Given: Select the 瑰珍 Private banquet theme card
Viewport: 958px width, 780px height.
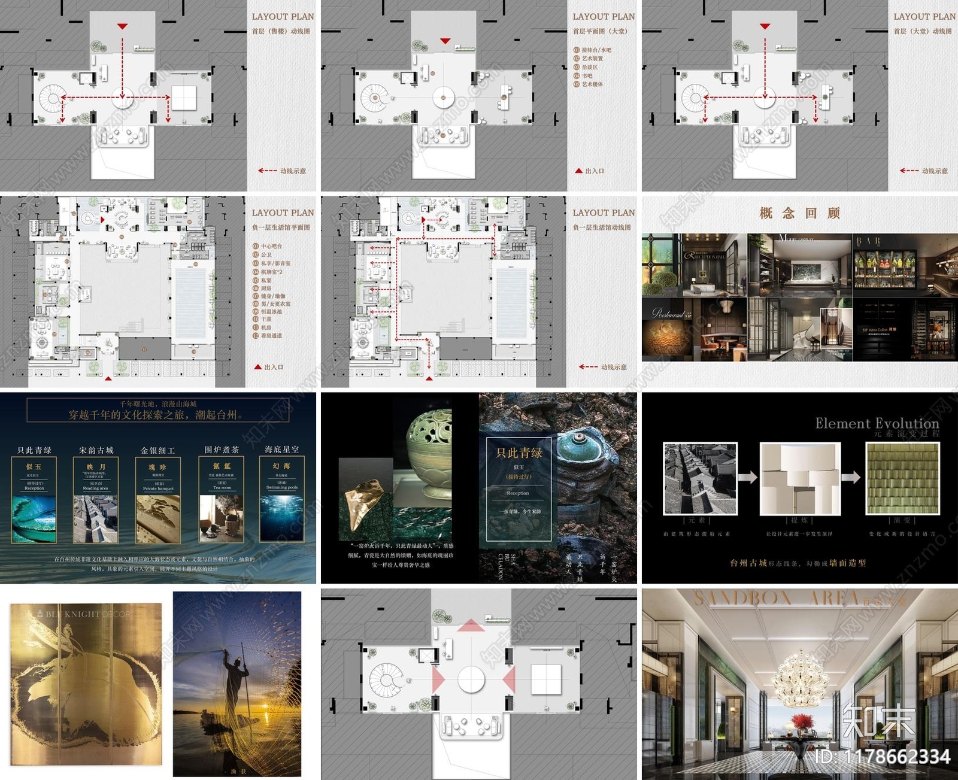Looking at the screenshot, I should pyautogui.click(x=159, y=500).
